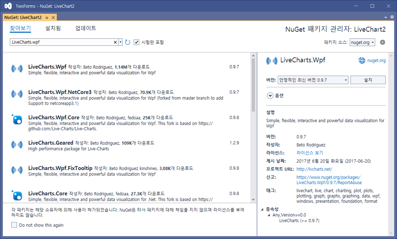The width and height of the screenshot is (397, 239).
Task: Open the 버전 version selection dropdown
Action: 313,80
